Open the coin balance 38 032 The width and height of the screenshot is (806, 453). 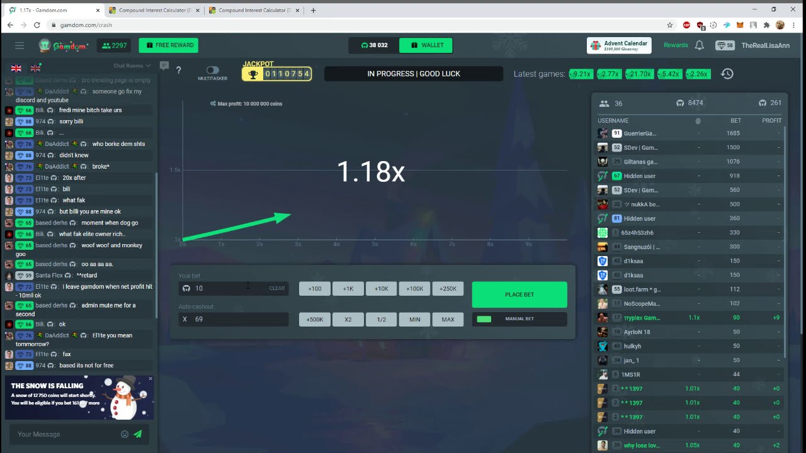click(x=374, y=45)
